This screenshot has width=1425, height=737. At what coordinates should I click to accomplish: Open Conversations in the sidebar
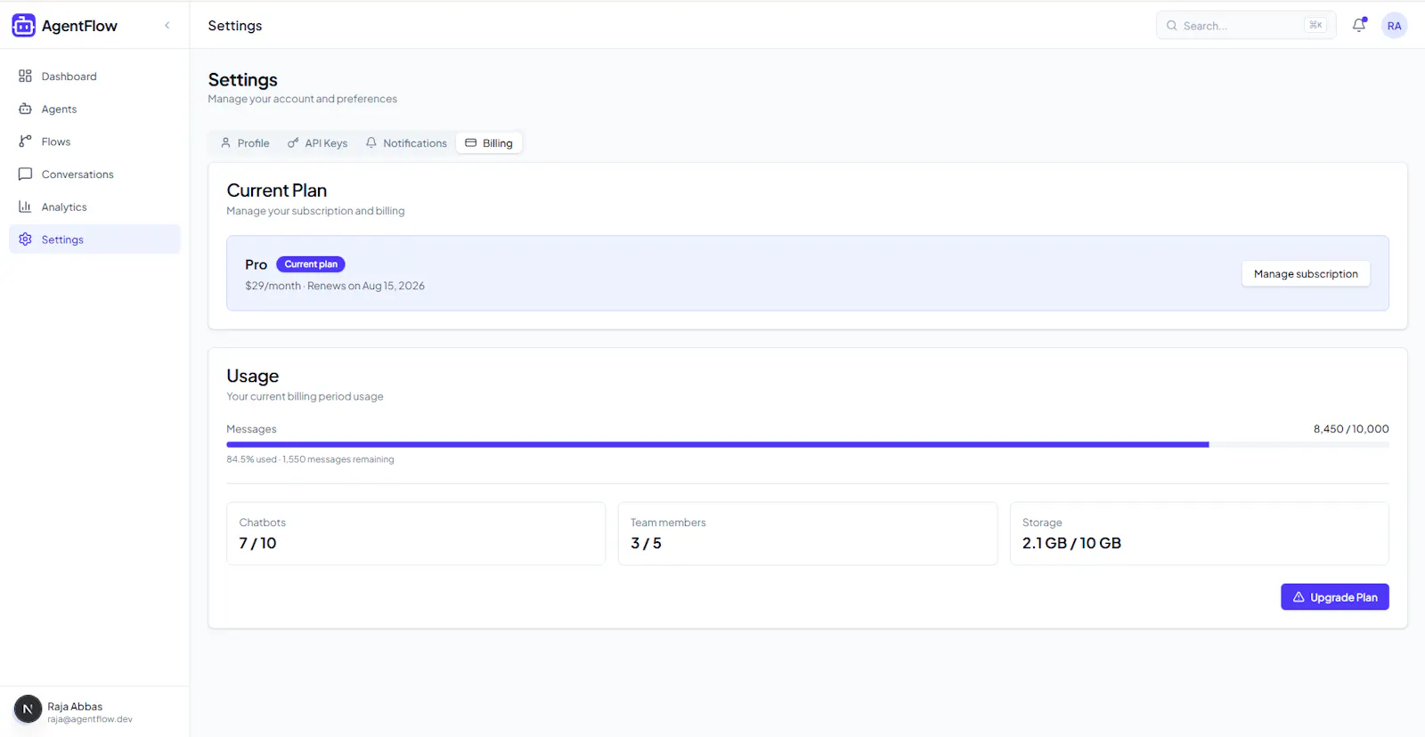(x=94, y=174)
